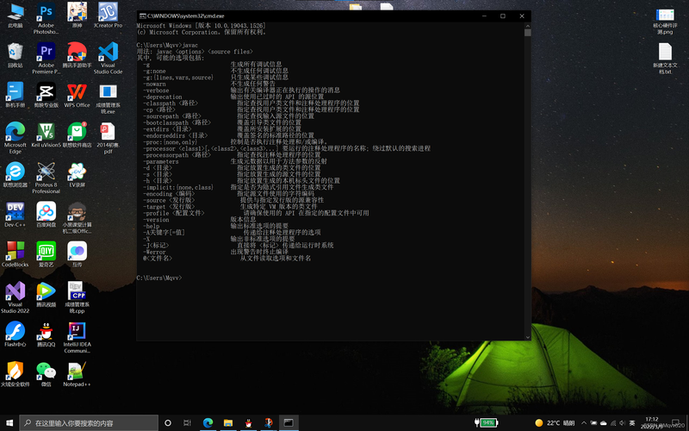This screenshot has width=689, height=431.
Task: Open the 爱奇艺 desktop shortcut
Action: pyautogui.click(x=47, y=254)
